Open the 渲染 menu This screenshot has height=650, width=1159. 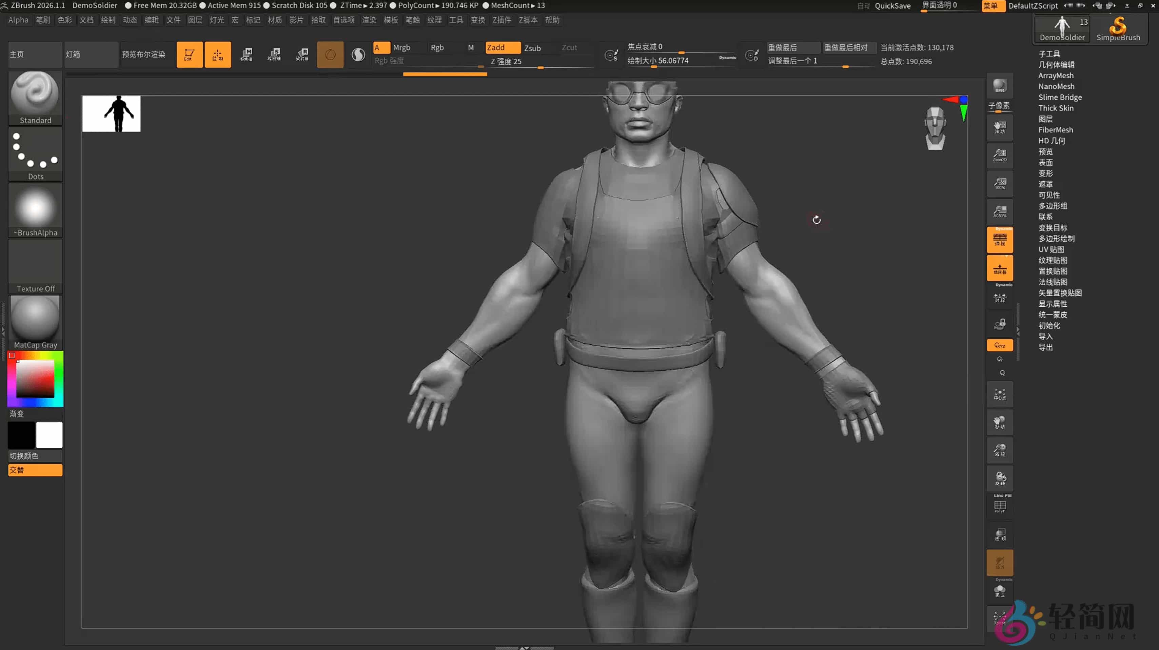(369, 20)
